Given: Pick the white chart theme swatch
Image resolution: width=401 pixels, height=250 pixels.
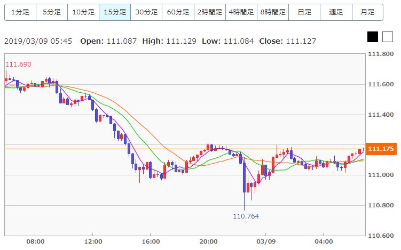Looking at the screenshot, I should [x=387, y=37].
